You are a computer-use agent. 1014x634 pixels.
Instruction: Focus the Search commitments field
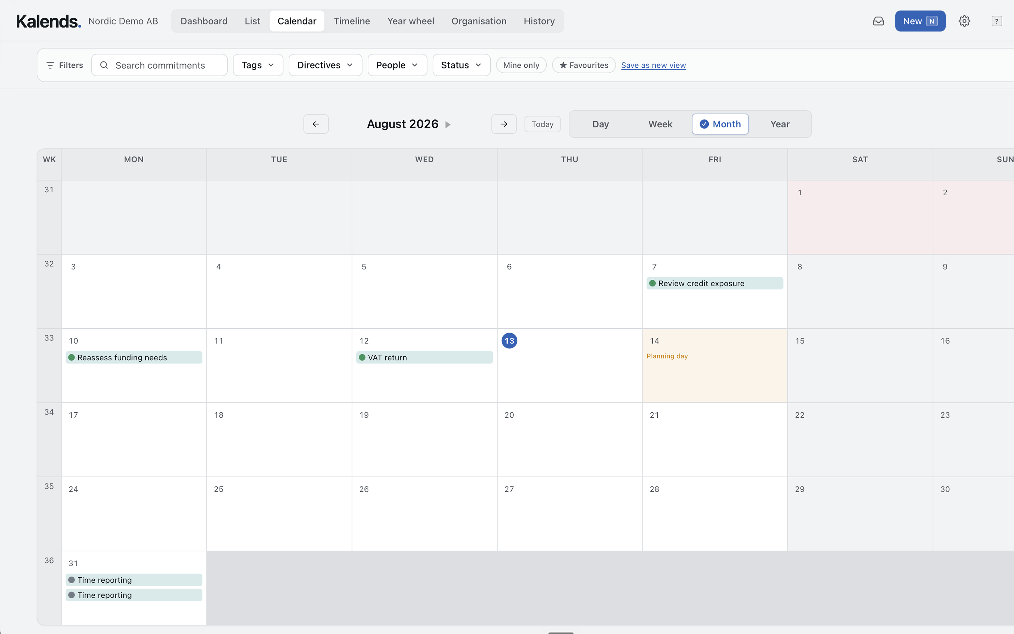159,65
